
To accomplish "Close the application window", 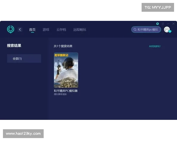I will coord(173,23).
